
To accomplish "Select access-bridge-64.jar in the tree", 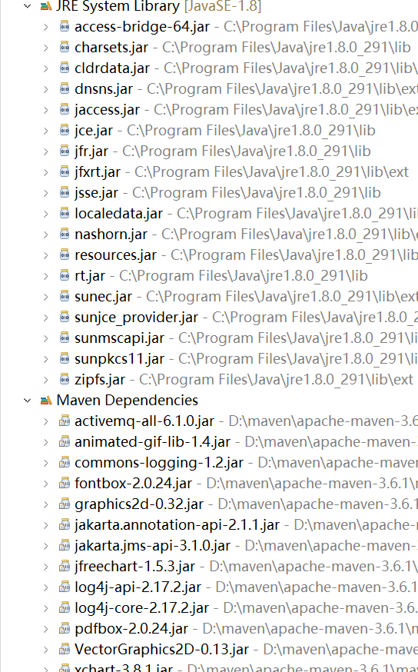I will (x=142, y=27).
